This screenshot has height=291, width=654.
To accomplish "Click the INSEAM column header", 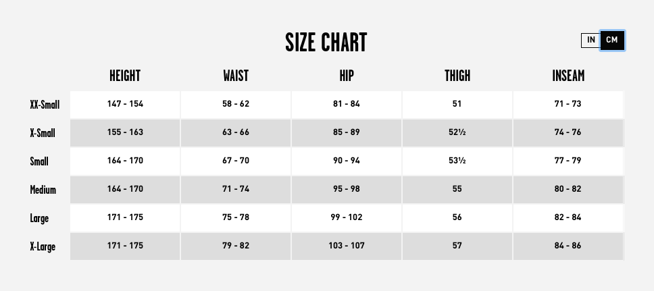I will click(568, 76).
